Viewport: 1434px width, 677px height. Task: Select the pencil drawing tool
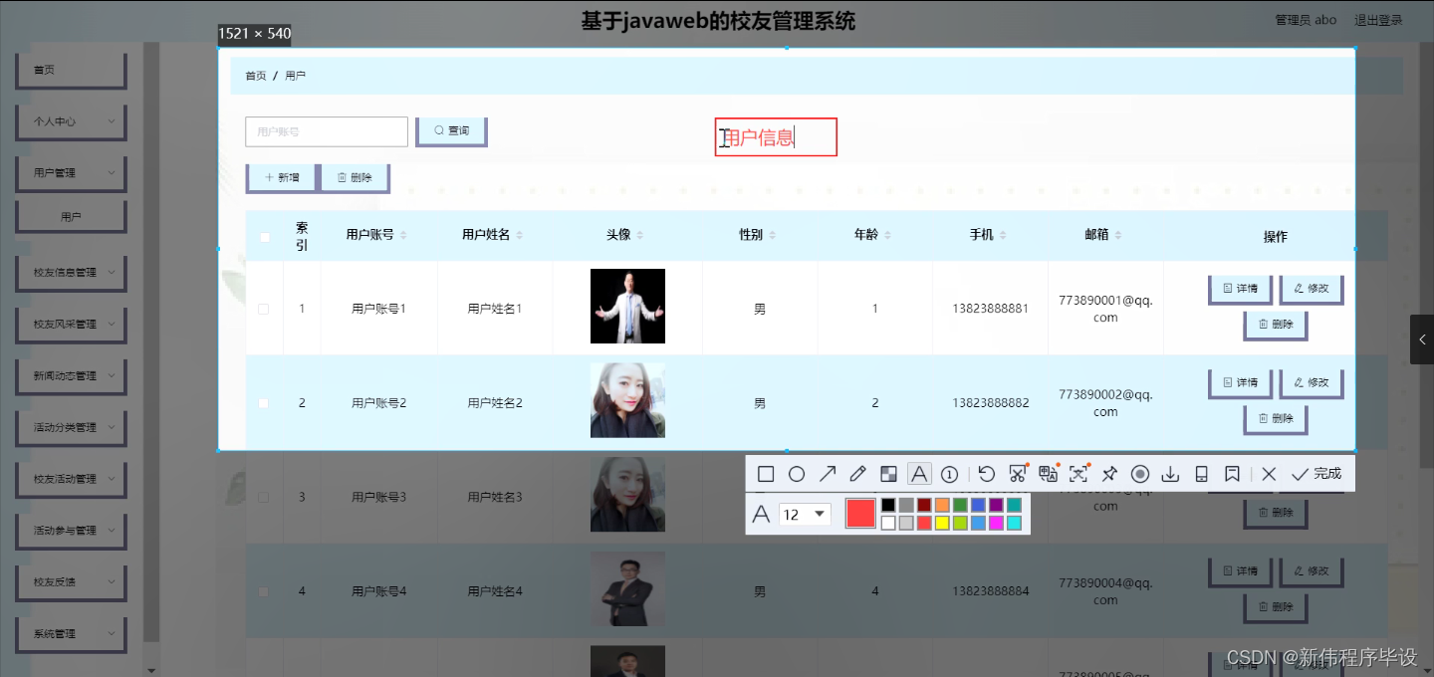click(857, 474)
